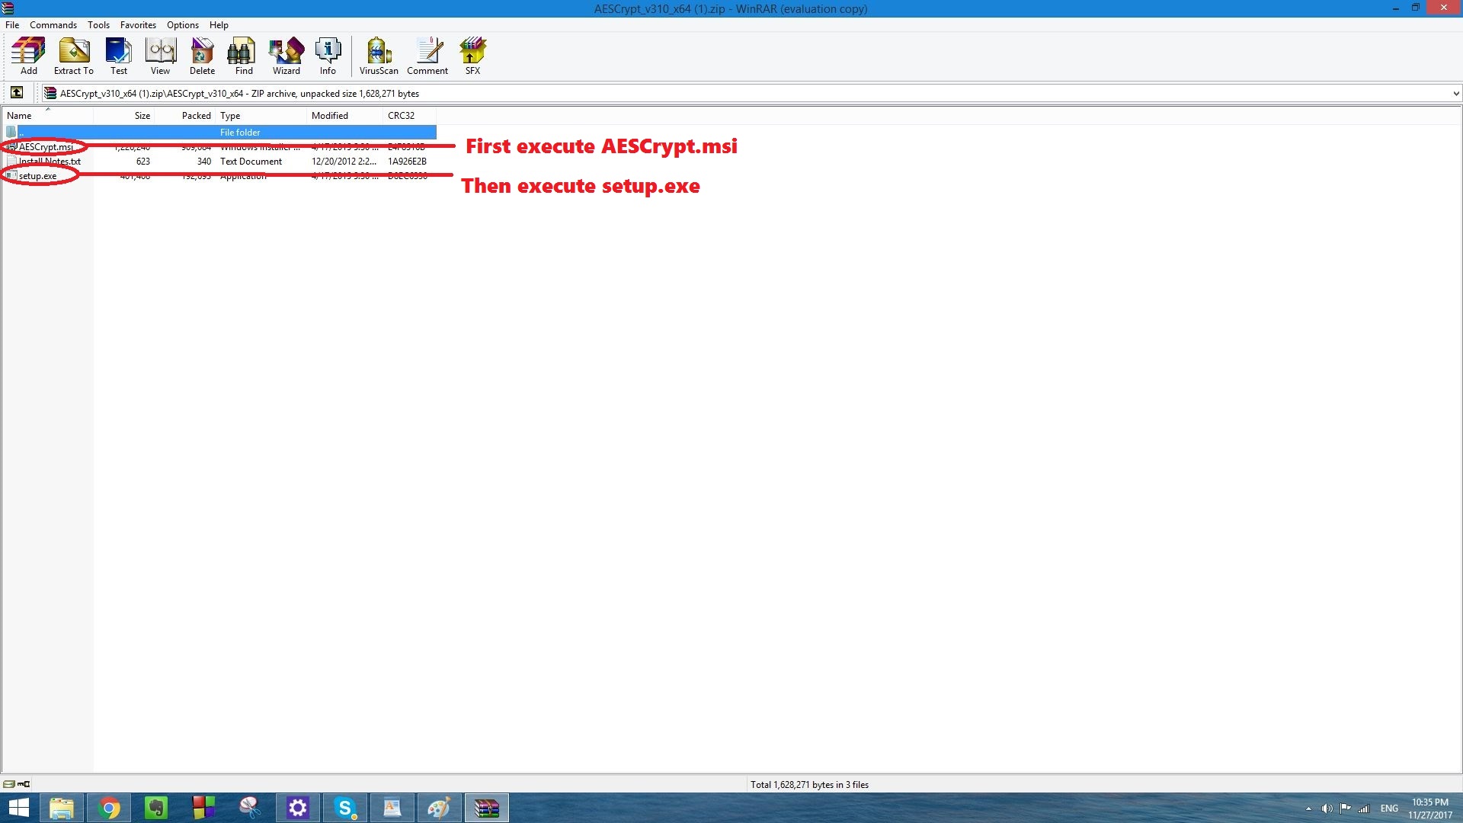The image size is (1463, 823).
Task: Open the Snipping Tool from taskbar
Action: (x=251, y=808)
